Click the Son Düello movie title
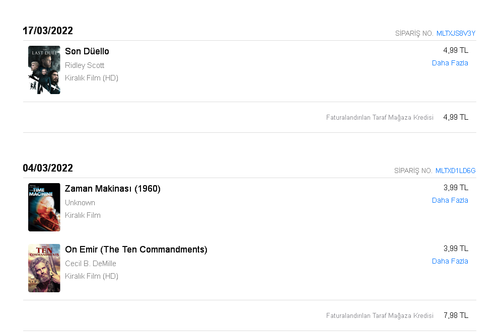This screenshot has width=503, height=332. 87,51
